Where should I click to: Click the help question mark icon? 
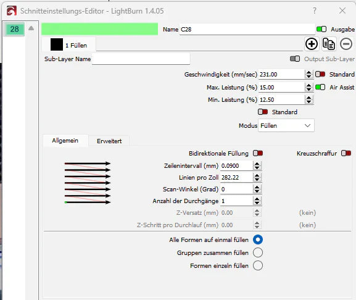pyautogui.click(x=315, y=10)
